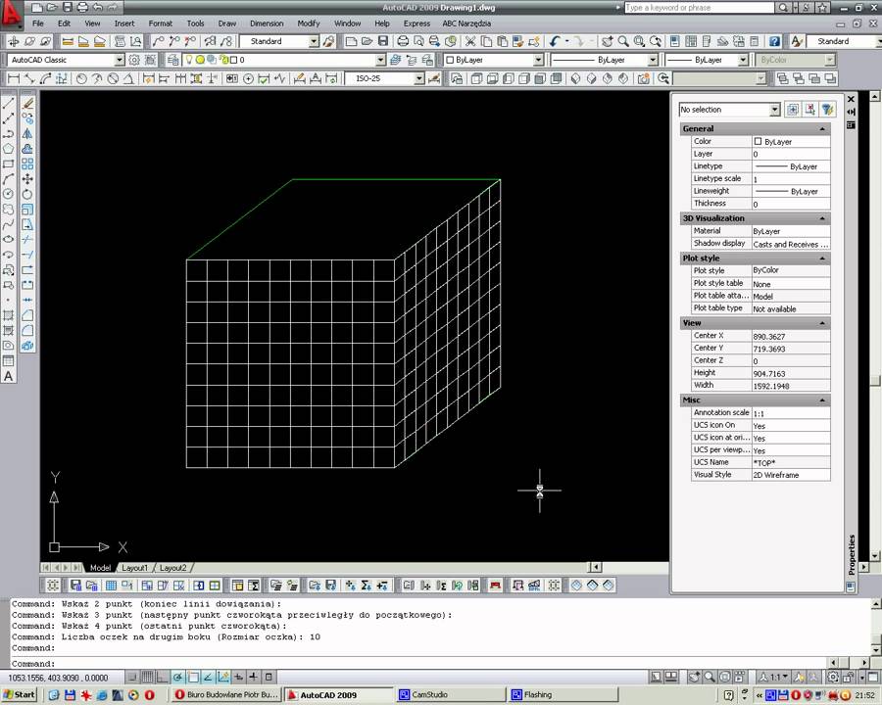Open the No selection dropdown
The height and width of the screenshot is (705, 882).
click(x=774, y=110)
